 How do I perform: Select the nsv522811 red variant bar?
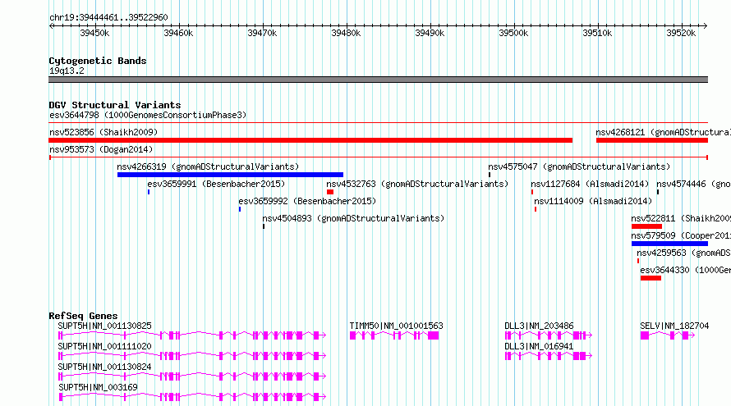646,226
